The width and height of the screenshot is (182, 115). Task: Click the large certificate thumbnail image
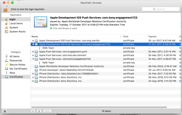40,22
